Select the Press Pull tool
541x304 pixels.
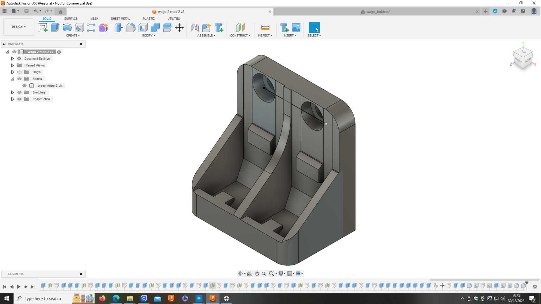pos(119,28)
